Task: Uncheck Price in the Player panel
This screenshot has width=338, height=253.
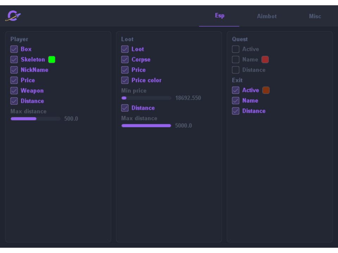Action: [x=14, y=80]
